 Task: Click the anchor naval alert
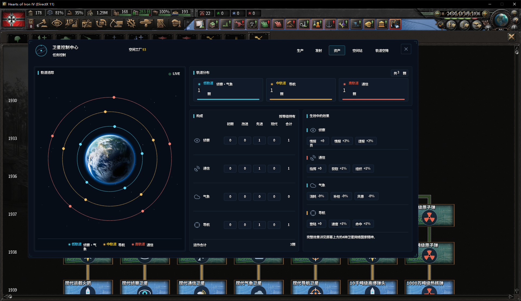point(330,24)
